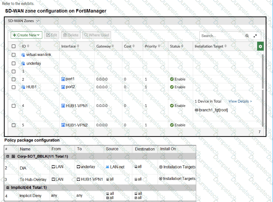
Task: Click the port1 interface icon
Action: point(63,79)
